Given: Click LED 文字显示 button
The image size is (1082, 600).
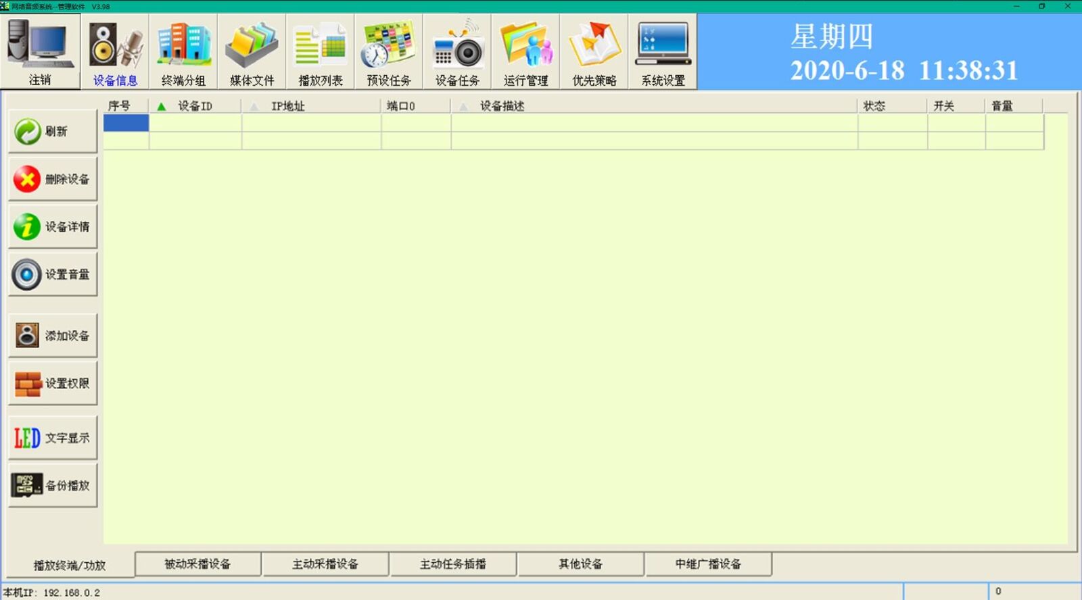Looking at the screenshot, I should coord(53,438).
